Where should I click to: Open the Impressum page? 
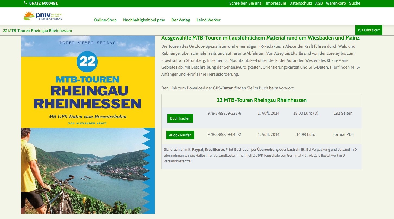tap(276, 3)
